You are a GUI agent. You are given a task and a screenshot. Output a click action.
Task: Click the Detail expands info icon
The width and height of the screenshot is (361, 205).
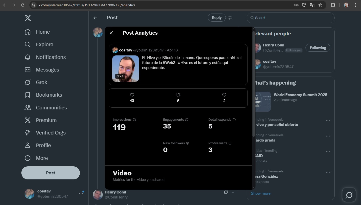click(x=234, y=120)
